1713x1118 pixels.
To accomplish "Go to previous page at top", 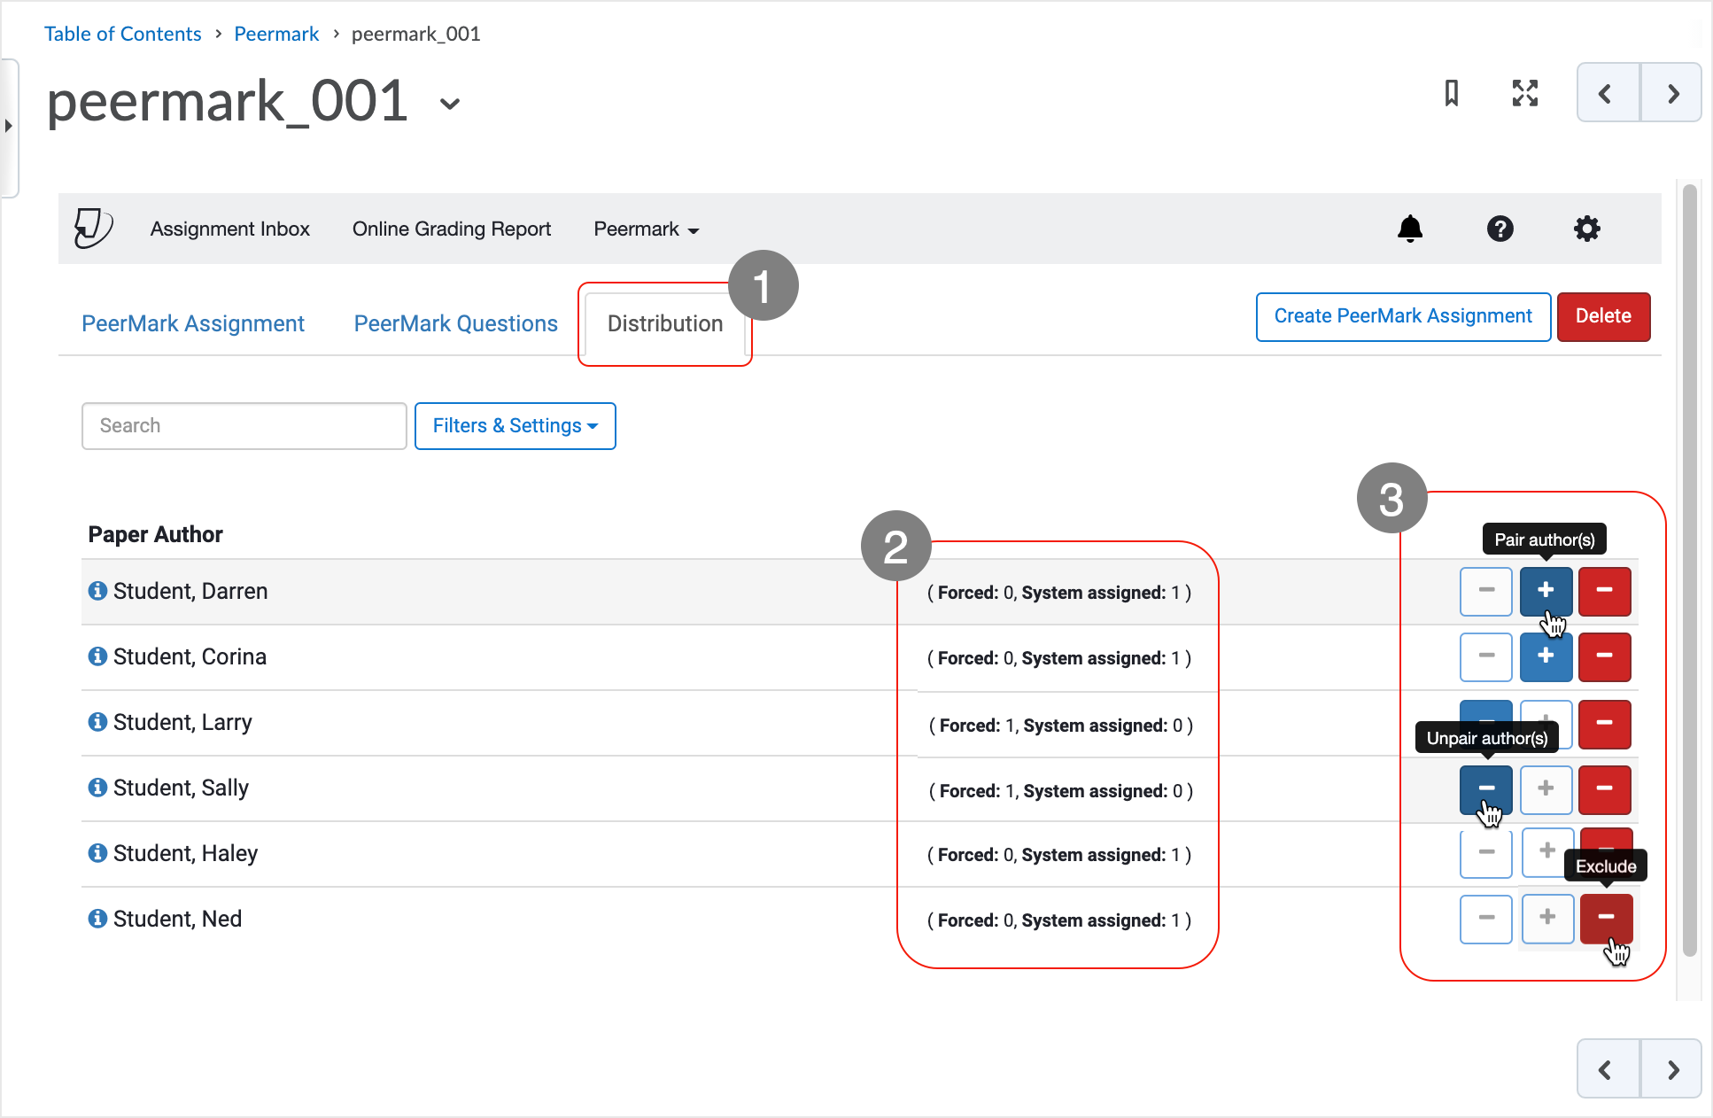I will coord(1608,93).
